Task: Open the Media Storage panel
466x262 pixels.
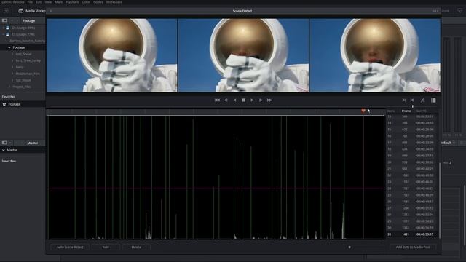Action: click(x=32, y=11)
